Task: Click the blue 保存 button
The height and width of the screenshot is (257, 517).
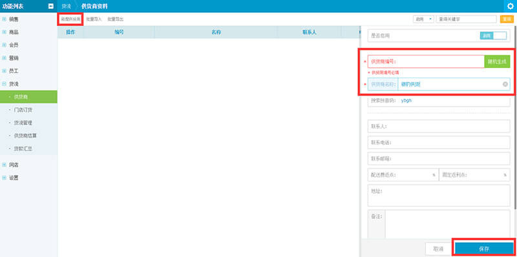Action: [483, 249]
